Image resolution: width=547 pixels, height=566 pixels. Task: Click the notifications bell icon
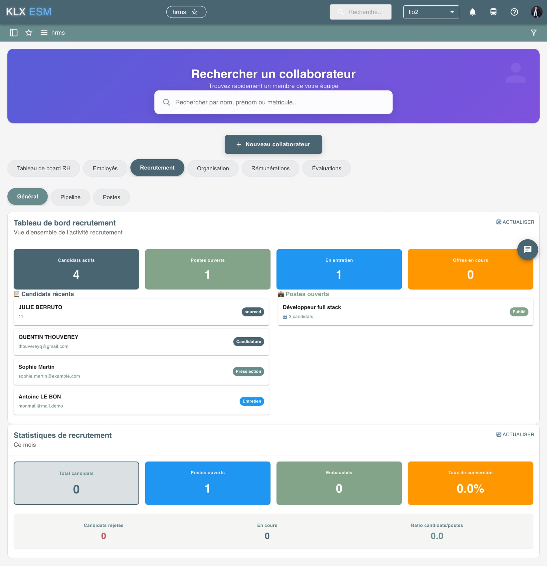click(x=472, y=12)
